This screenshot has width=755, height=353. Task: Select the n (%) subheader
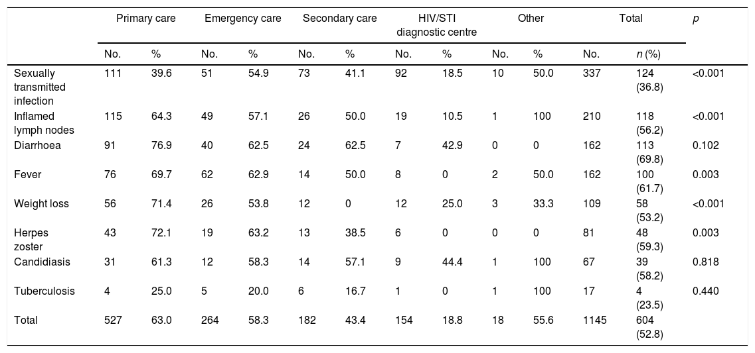coord(648,55)
